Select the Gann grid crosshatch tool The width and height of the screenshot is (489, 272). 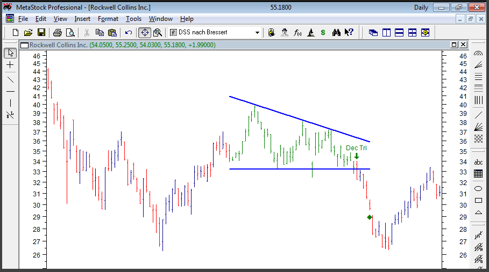coord(478,138)
